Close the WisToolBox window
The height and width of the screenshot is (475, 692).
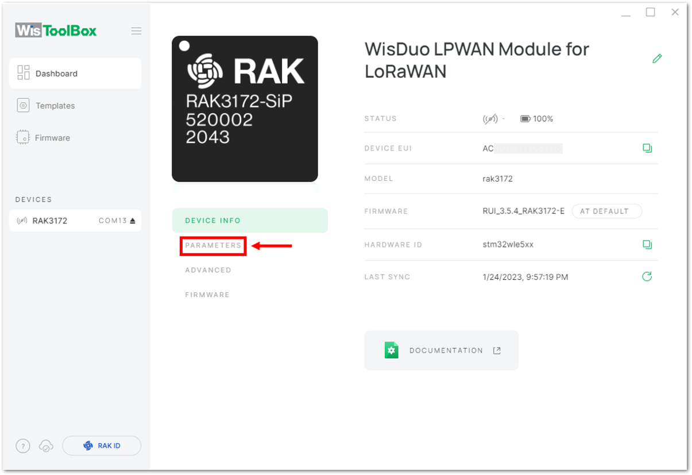click(675, 12)
